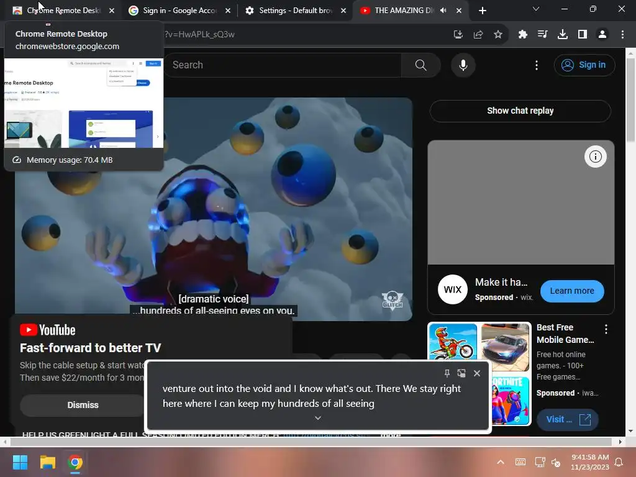Open File Explorer from the taskbar
Image resolution: width=636 pixels, height=477 pixels.
tap(47, 462)
